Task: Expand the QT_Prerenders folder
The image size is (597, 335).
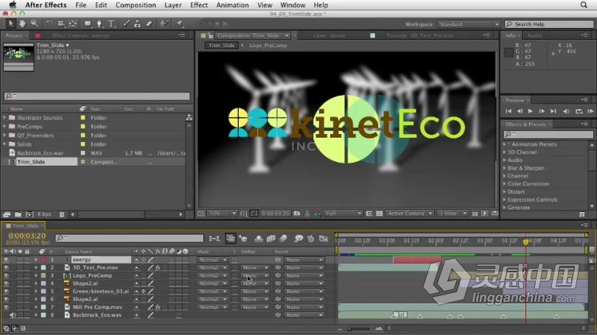Action: coord(4,135)
